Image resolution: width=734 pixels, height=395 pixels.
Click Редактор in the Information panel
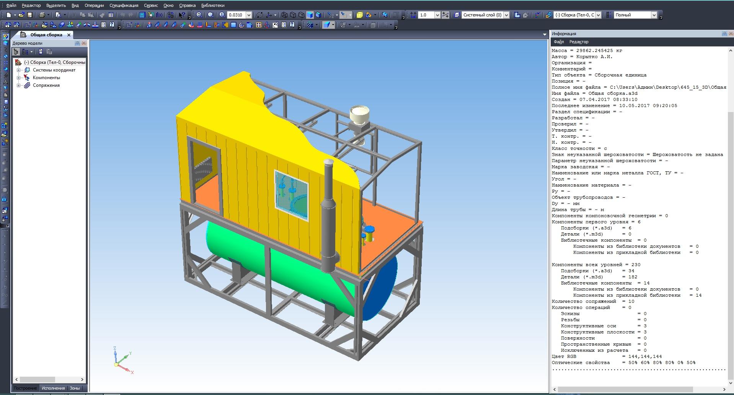pos(579,42)
